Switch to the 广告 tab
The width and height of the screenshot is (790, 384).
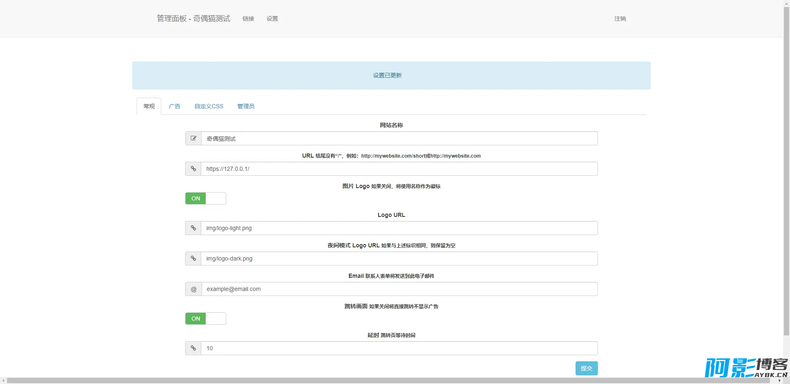point(174,106)
